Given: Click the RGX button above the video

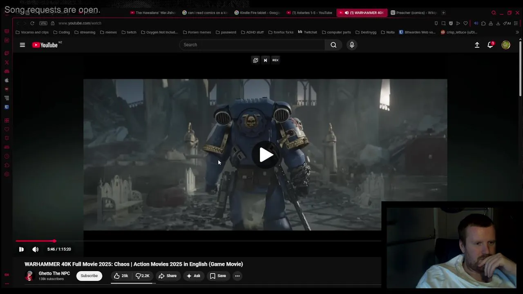Looking at the screenshot, I should [x=275, y=60].
